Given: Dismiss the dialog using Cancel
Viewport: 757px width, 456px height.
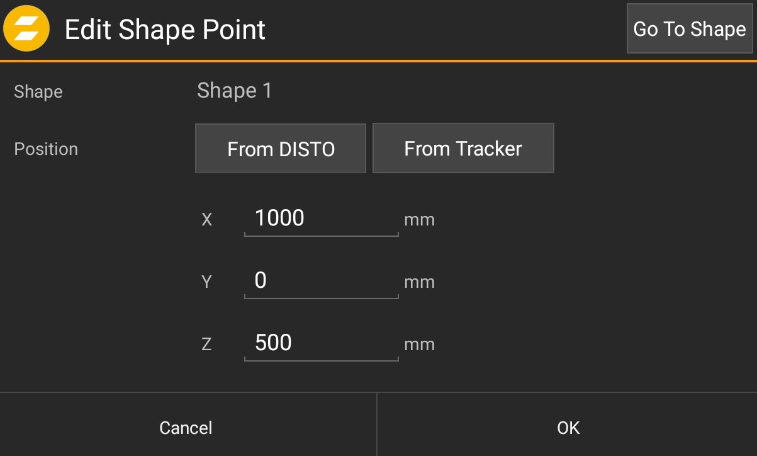Looking at the screenshot, I should click(186, 427).
